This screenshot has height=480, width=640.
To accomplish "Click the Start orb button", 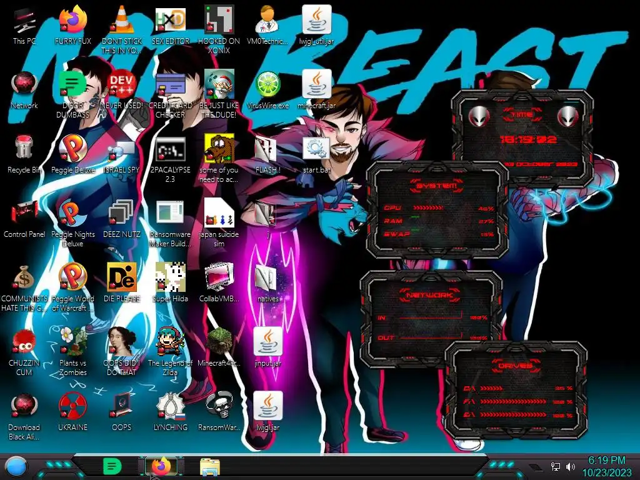I will 16,466.
